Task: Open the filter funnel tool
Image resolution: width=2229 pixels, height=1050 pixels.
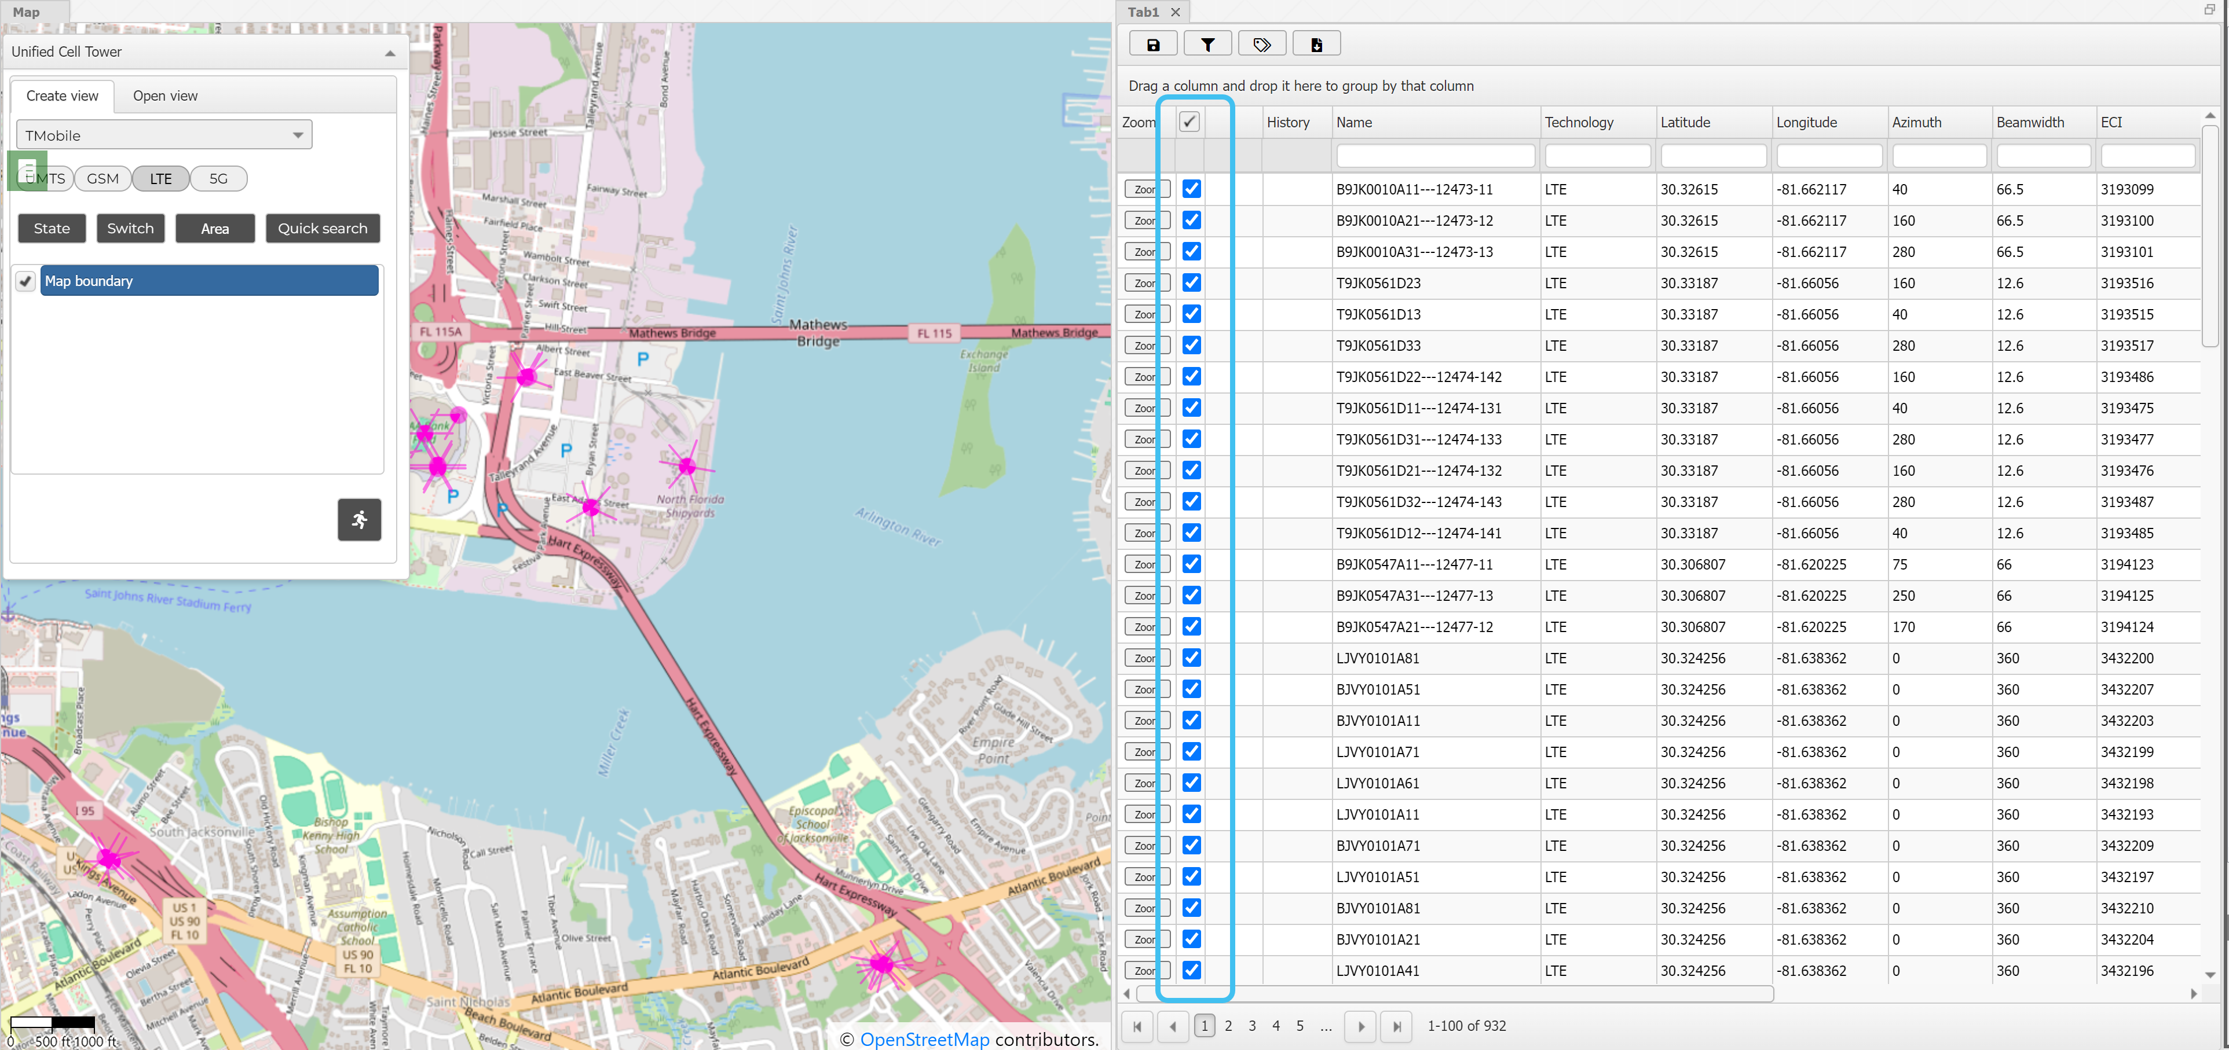Action: [x=1207, y=44]
